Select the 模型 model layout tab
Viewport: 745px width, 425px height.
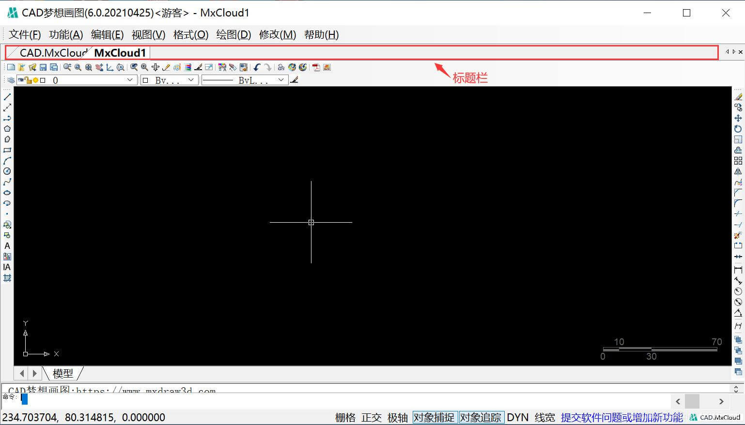click(x=63, y=373)
